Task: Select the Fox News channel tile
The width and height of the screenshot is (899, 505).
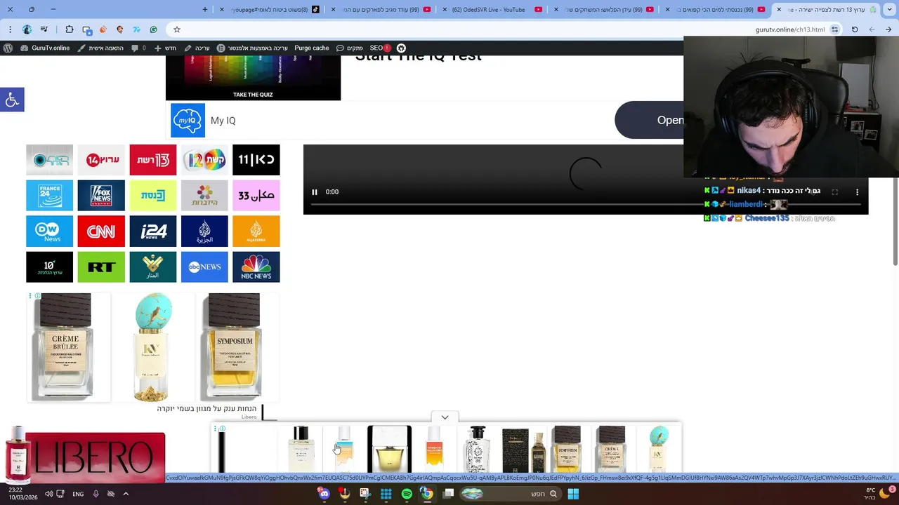Action: [101, 196]
